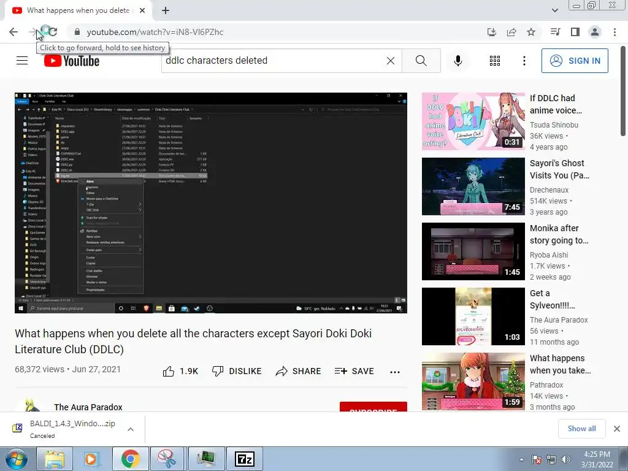Open YouTube hamburger guide menu
Screen dimensions: 628x471
pos(22,61)
